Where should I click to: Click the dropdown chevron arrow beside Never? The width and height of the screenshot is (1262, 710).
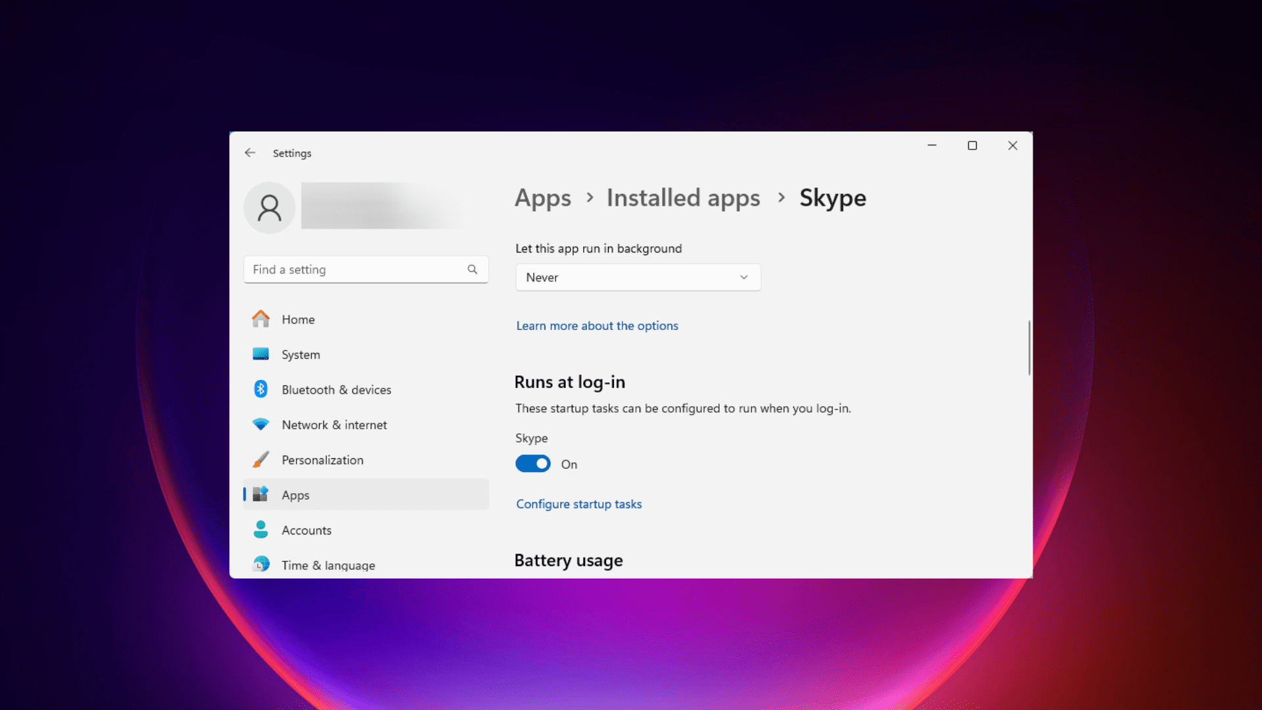point(744,277)
